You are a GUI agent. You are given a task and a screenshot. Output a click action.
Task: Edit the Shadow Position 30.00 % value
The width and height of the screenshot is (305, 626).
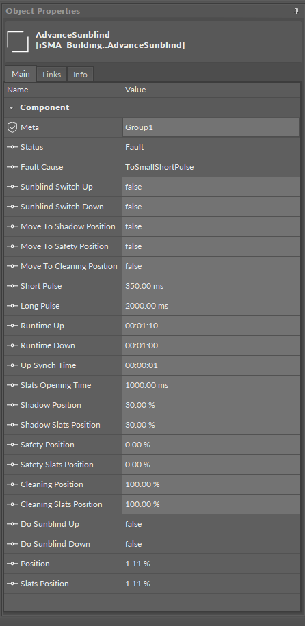coord(211,405)
